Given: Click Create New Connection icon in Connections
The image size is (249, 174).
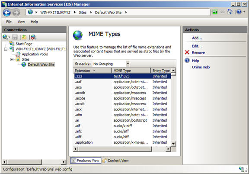Looking at the screenshot, I should (x=5, y=37).
